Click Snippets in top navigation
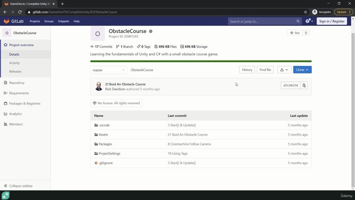Viewport: 355px width, 200px height. pos(64,21)
